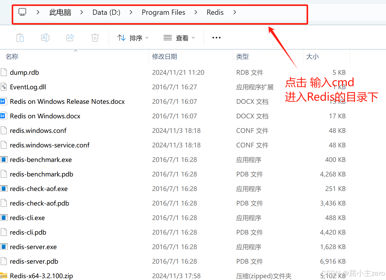Expand chevron after 此电脑 breadcrumb
The height and width of the screenshot is (280, 386).
(x=82, y=12)
